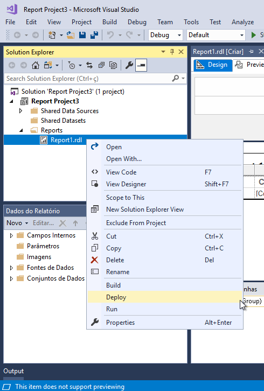Image resolution: width=264 pixels, height=391 pixels.
Task: Expand the Shared Data Sources folder
Action: pos(21,111)
